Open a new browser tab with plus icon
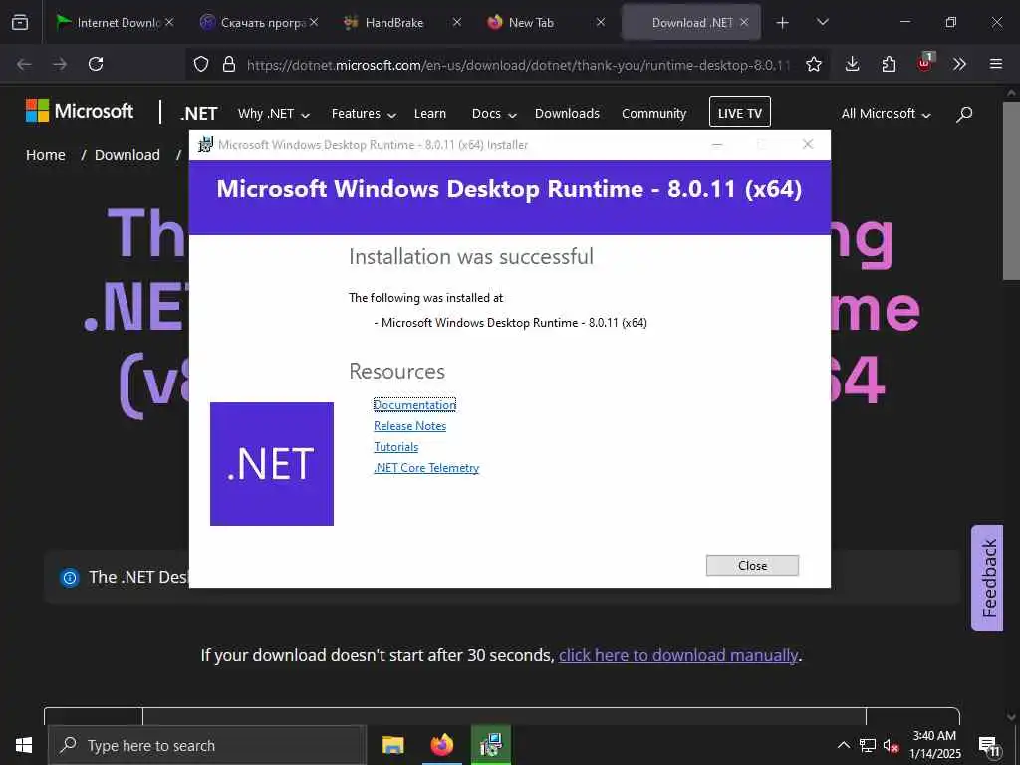The image size is (1020, 765). (783, 23)
